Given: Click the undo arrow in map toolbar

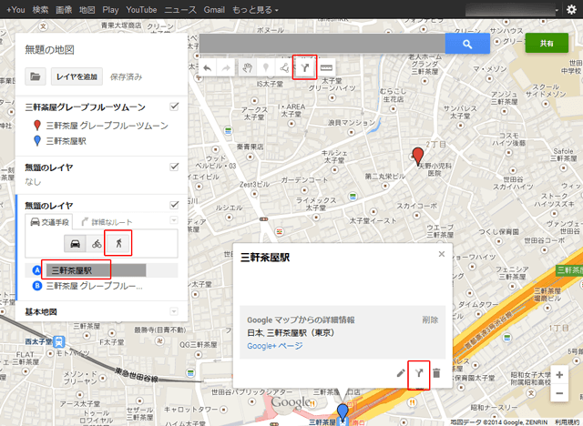Looking at the screenshot, I should tap(208, 67).
